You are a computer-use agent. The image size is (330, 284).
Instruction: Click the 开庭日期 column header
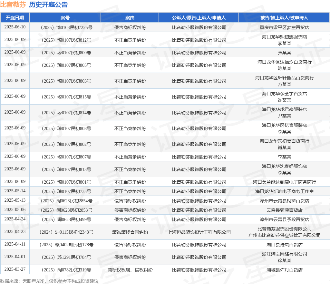tap(15, 18)
